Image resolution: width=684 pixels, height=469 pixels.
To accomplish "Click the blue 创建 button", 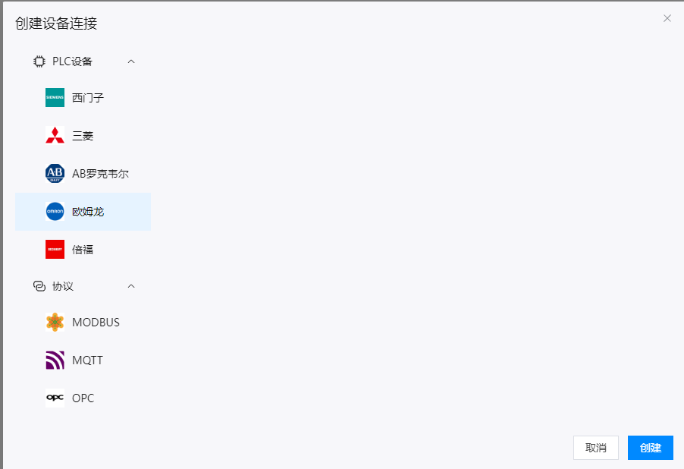I will (x=651, y=448).
